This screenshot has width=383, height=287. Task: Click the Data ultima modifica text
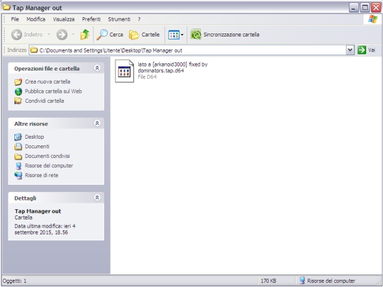click(45, 229)
